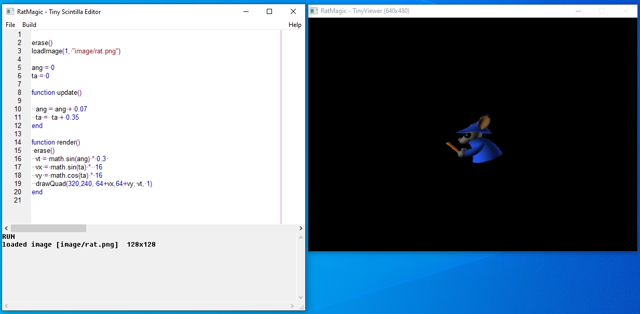Viewport: 640px width, 314px height.
Task: Click the 'function render()' line
Action: pyautogui.click(x=56, y=142)
